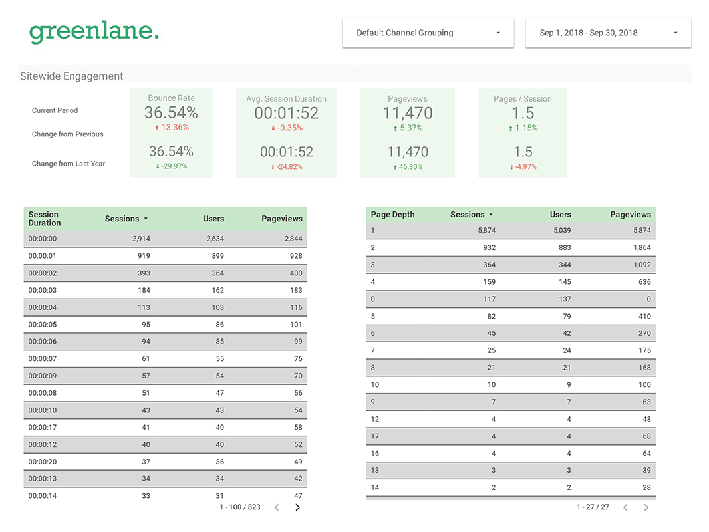
Task: Click the 1 - 27 / 27 pagination label
Action: point(593,507)
